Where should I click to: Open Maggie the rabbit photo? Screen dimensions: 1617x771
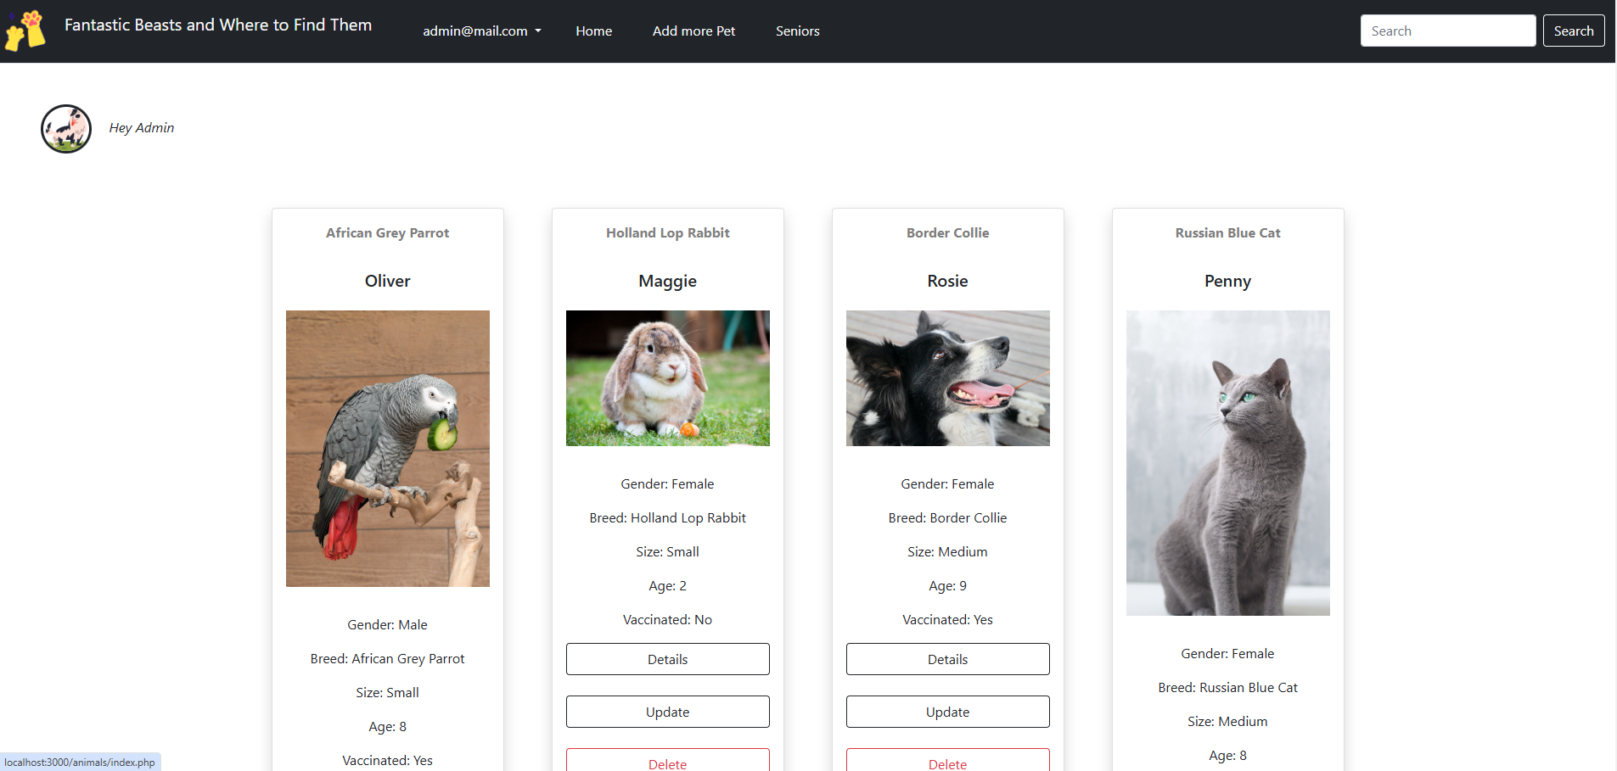pos(668,378)
